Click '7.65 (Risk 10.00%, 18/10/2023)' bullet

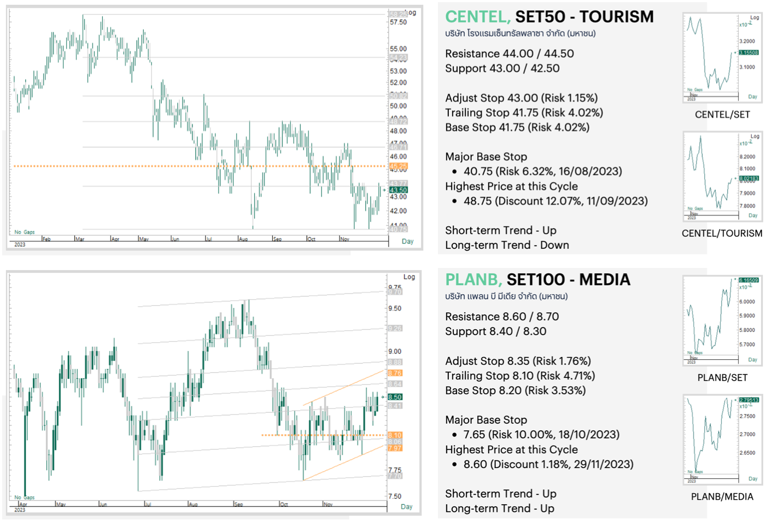pos(541,434)
